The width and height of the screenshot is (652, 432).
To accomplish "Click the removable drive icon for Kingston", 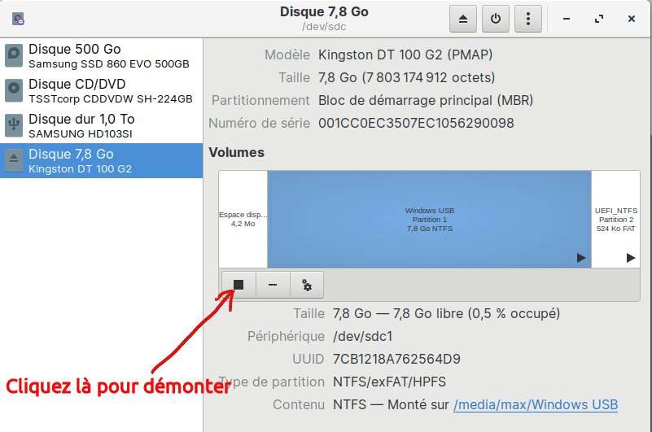I will [14, 161].
